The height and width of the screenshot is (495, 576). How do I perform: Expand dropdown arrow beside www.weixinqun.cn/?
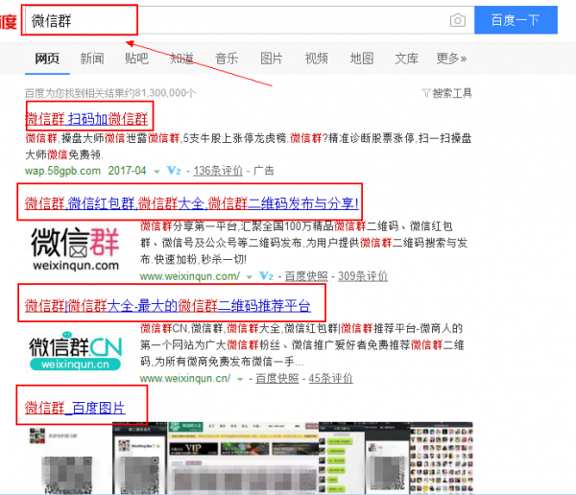[240, 379]
